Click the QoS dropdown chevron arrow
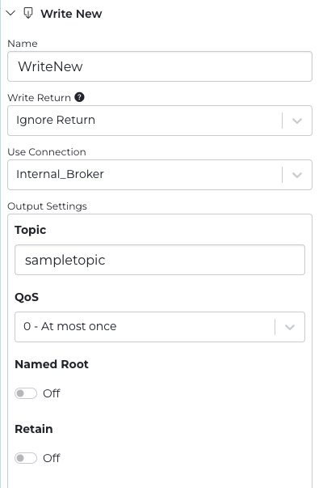This screenshot has width=323, height=488. [x=290, y=327]
